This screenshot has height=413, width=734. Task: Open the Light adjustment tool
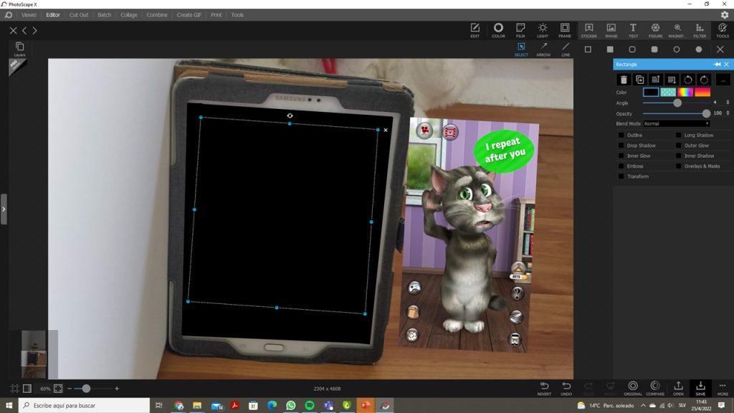click(542, 30)
